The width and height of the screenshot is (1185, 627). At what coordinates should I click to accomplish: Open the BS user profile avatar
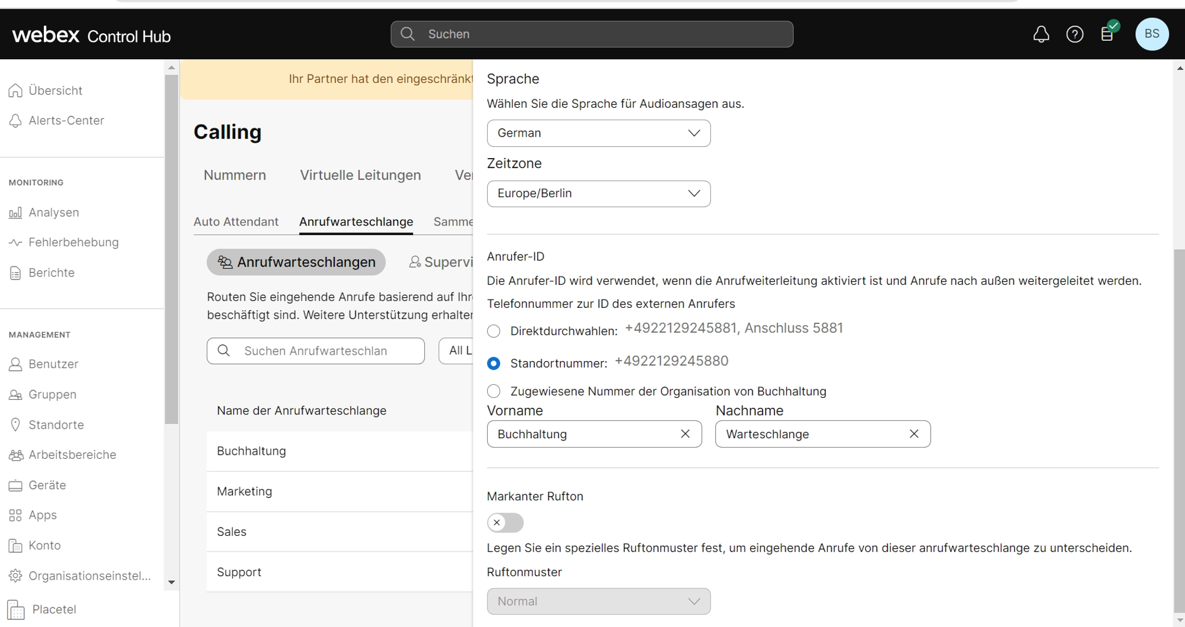click(1151, 34)
